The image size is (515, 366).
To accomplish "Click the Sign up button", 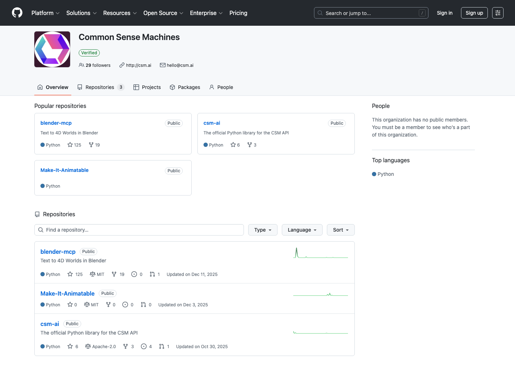I will coord(474,13).
